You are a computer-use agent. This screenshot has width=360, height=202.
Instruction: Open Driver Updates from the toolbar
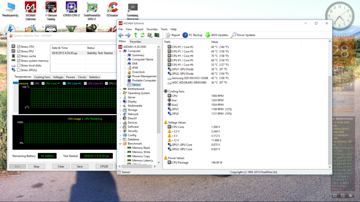point(243,35)
